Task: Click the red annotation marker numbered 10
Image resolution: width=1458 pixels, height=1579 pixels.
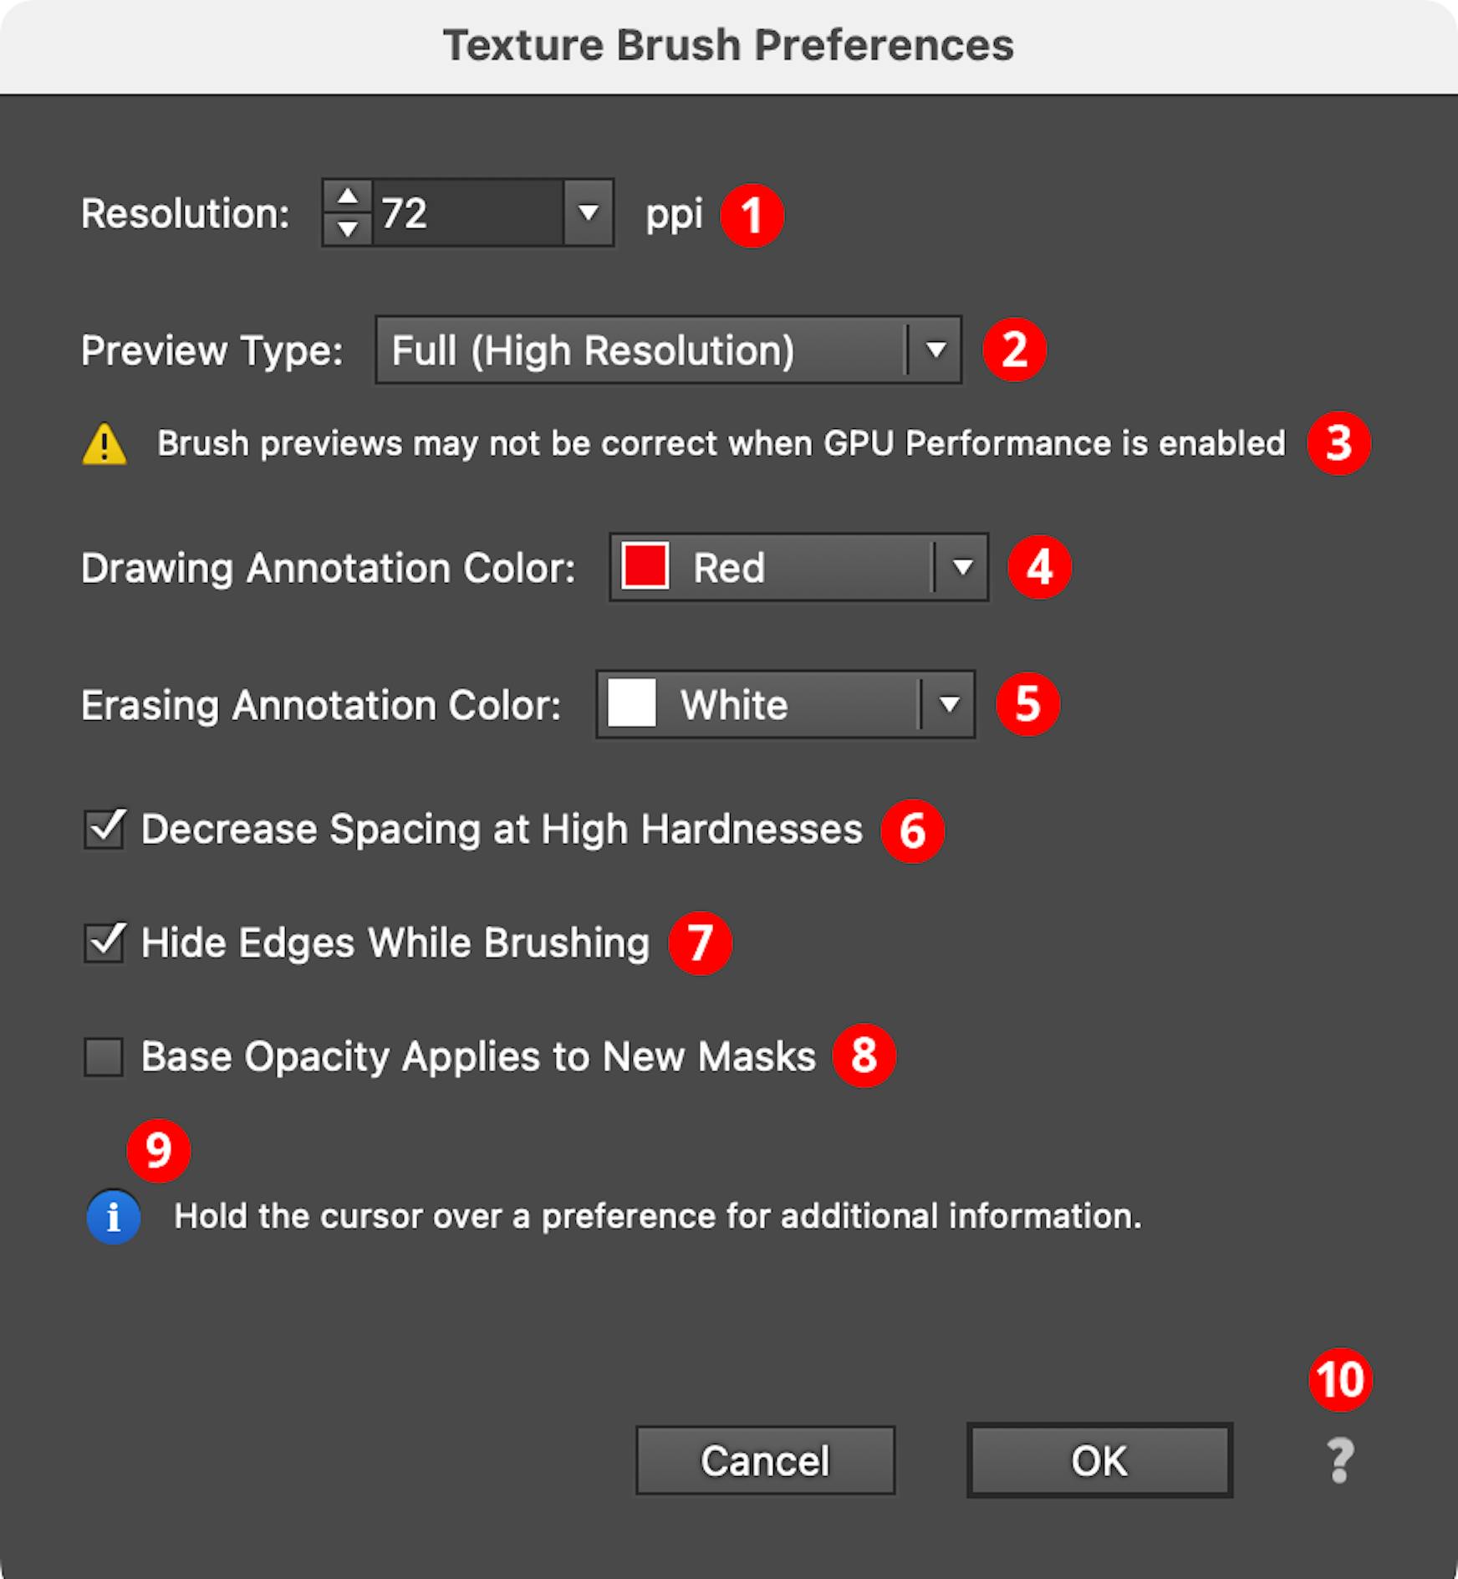Action: pyautogui.click(x=1340, y=1380)
